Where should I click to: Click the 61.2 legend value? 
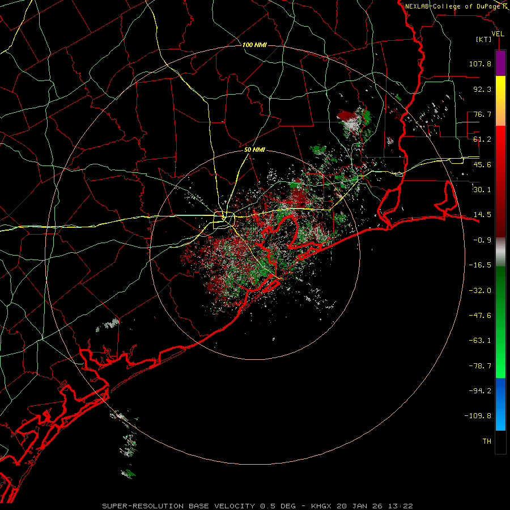point(482,139)
